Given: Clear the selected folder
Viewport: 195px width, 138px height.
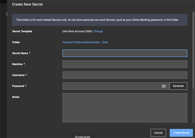Looking at the screenshot, I should point(105,42).
